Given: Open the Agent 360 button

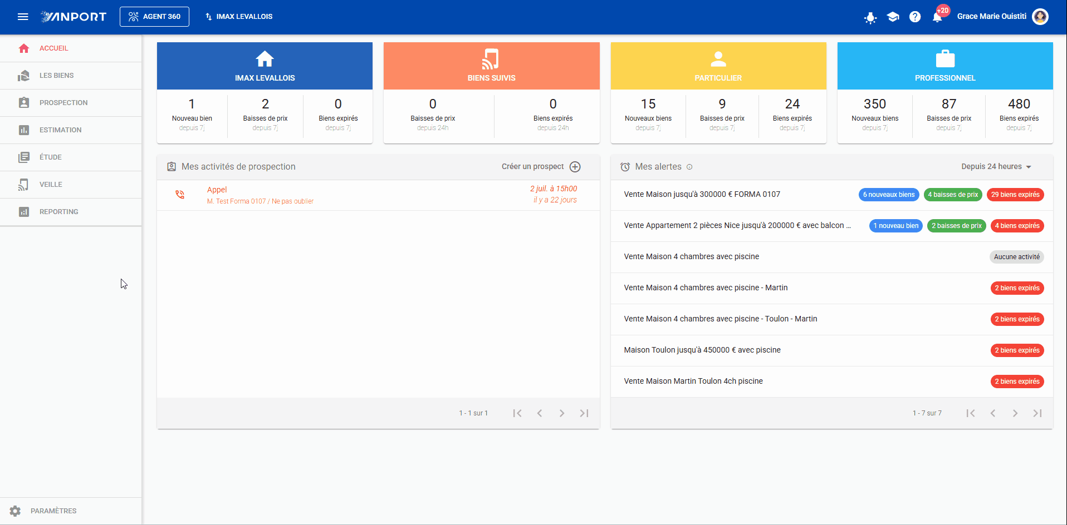Looking at the screenshot, I should coord(154,17).
